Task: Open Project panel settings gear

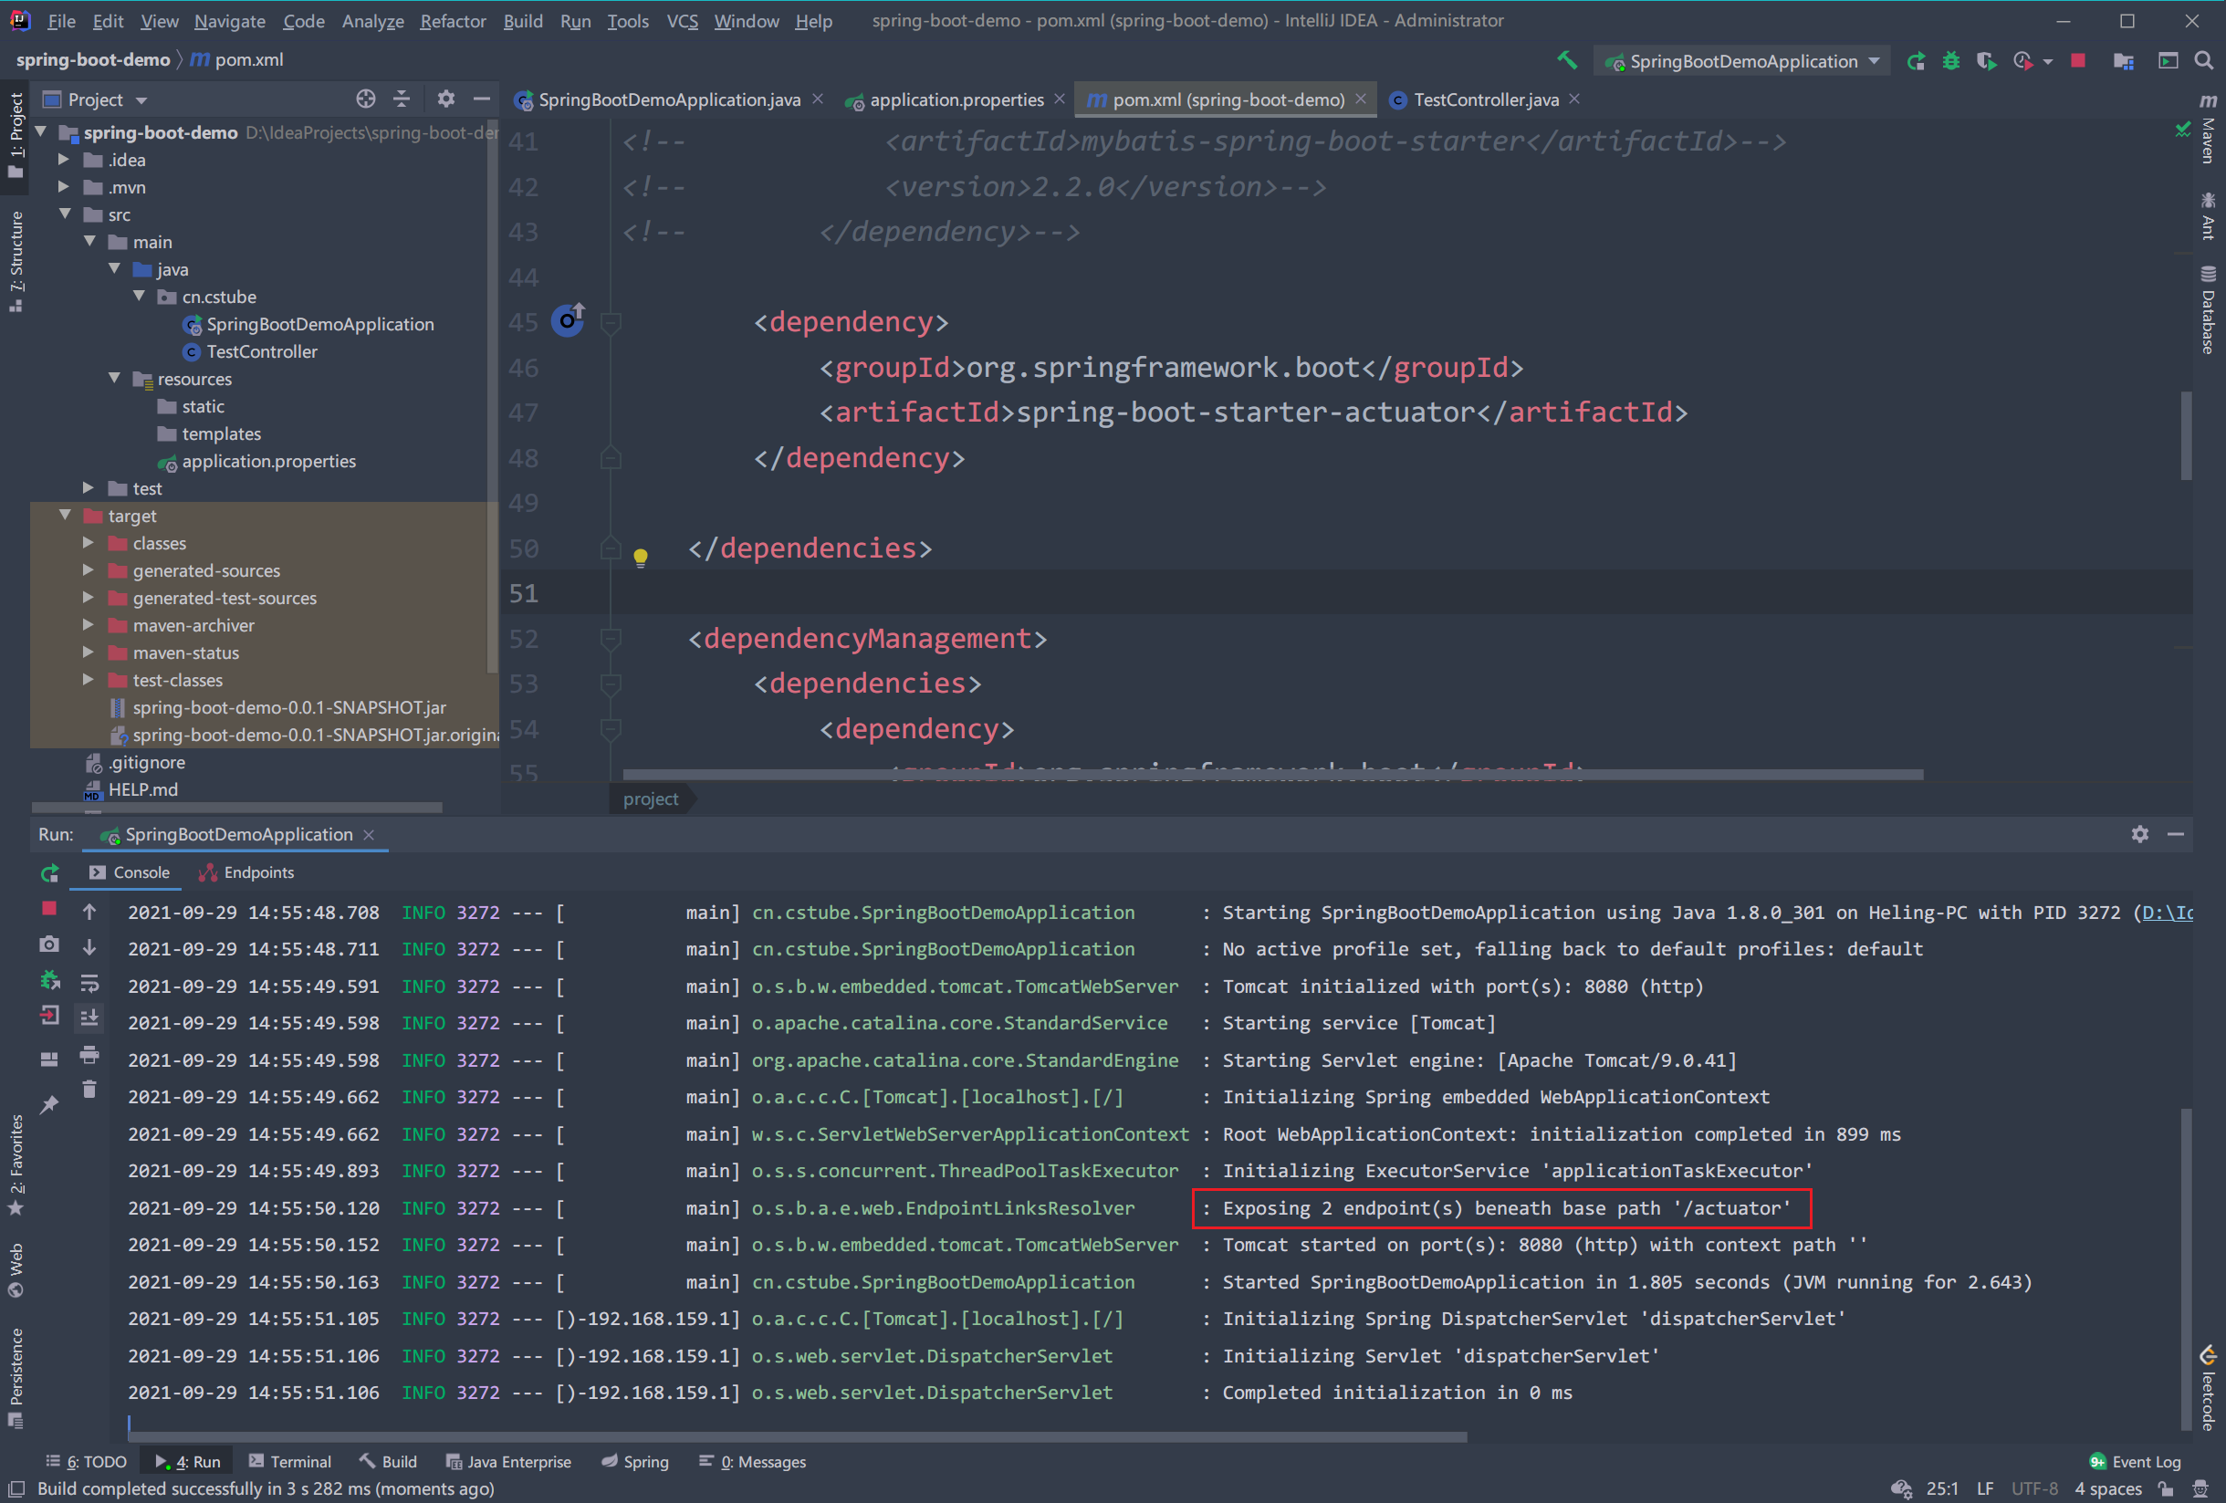Action: 445,99
